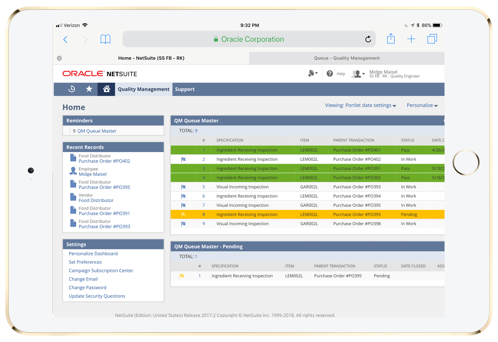Click QM Queue Master - Pending portlet title
The width and height of the screenshot is (498, 342).
pos(208,247)
